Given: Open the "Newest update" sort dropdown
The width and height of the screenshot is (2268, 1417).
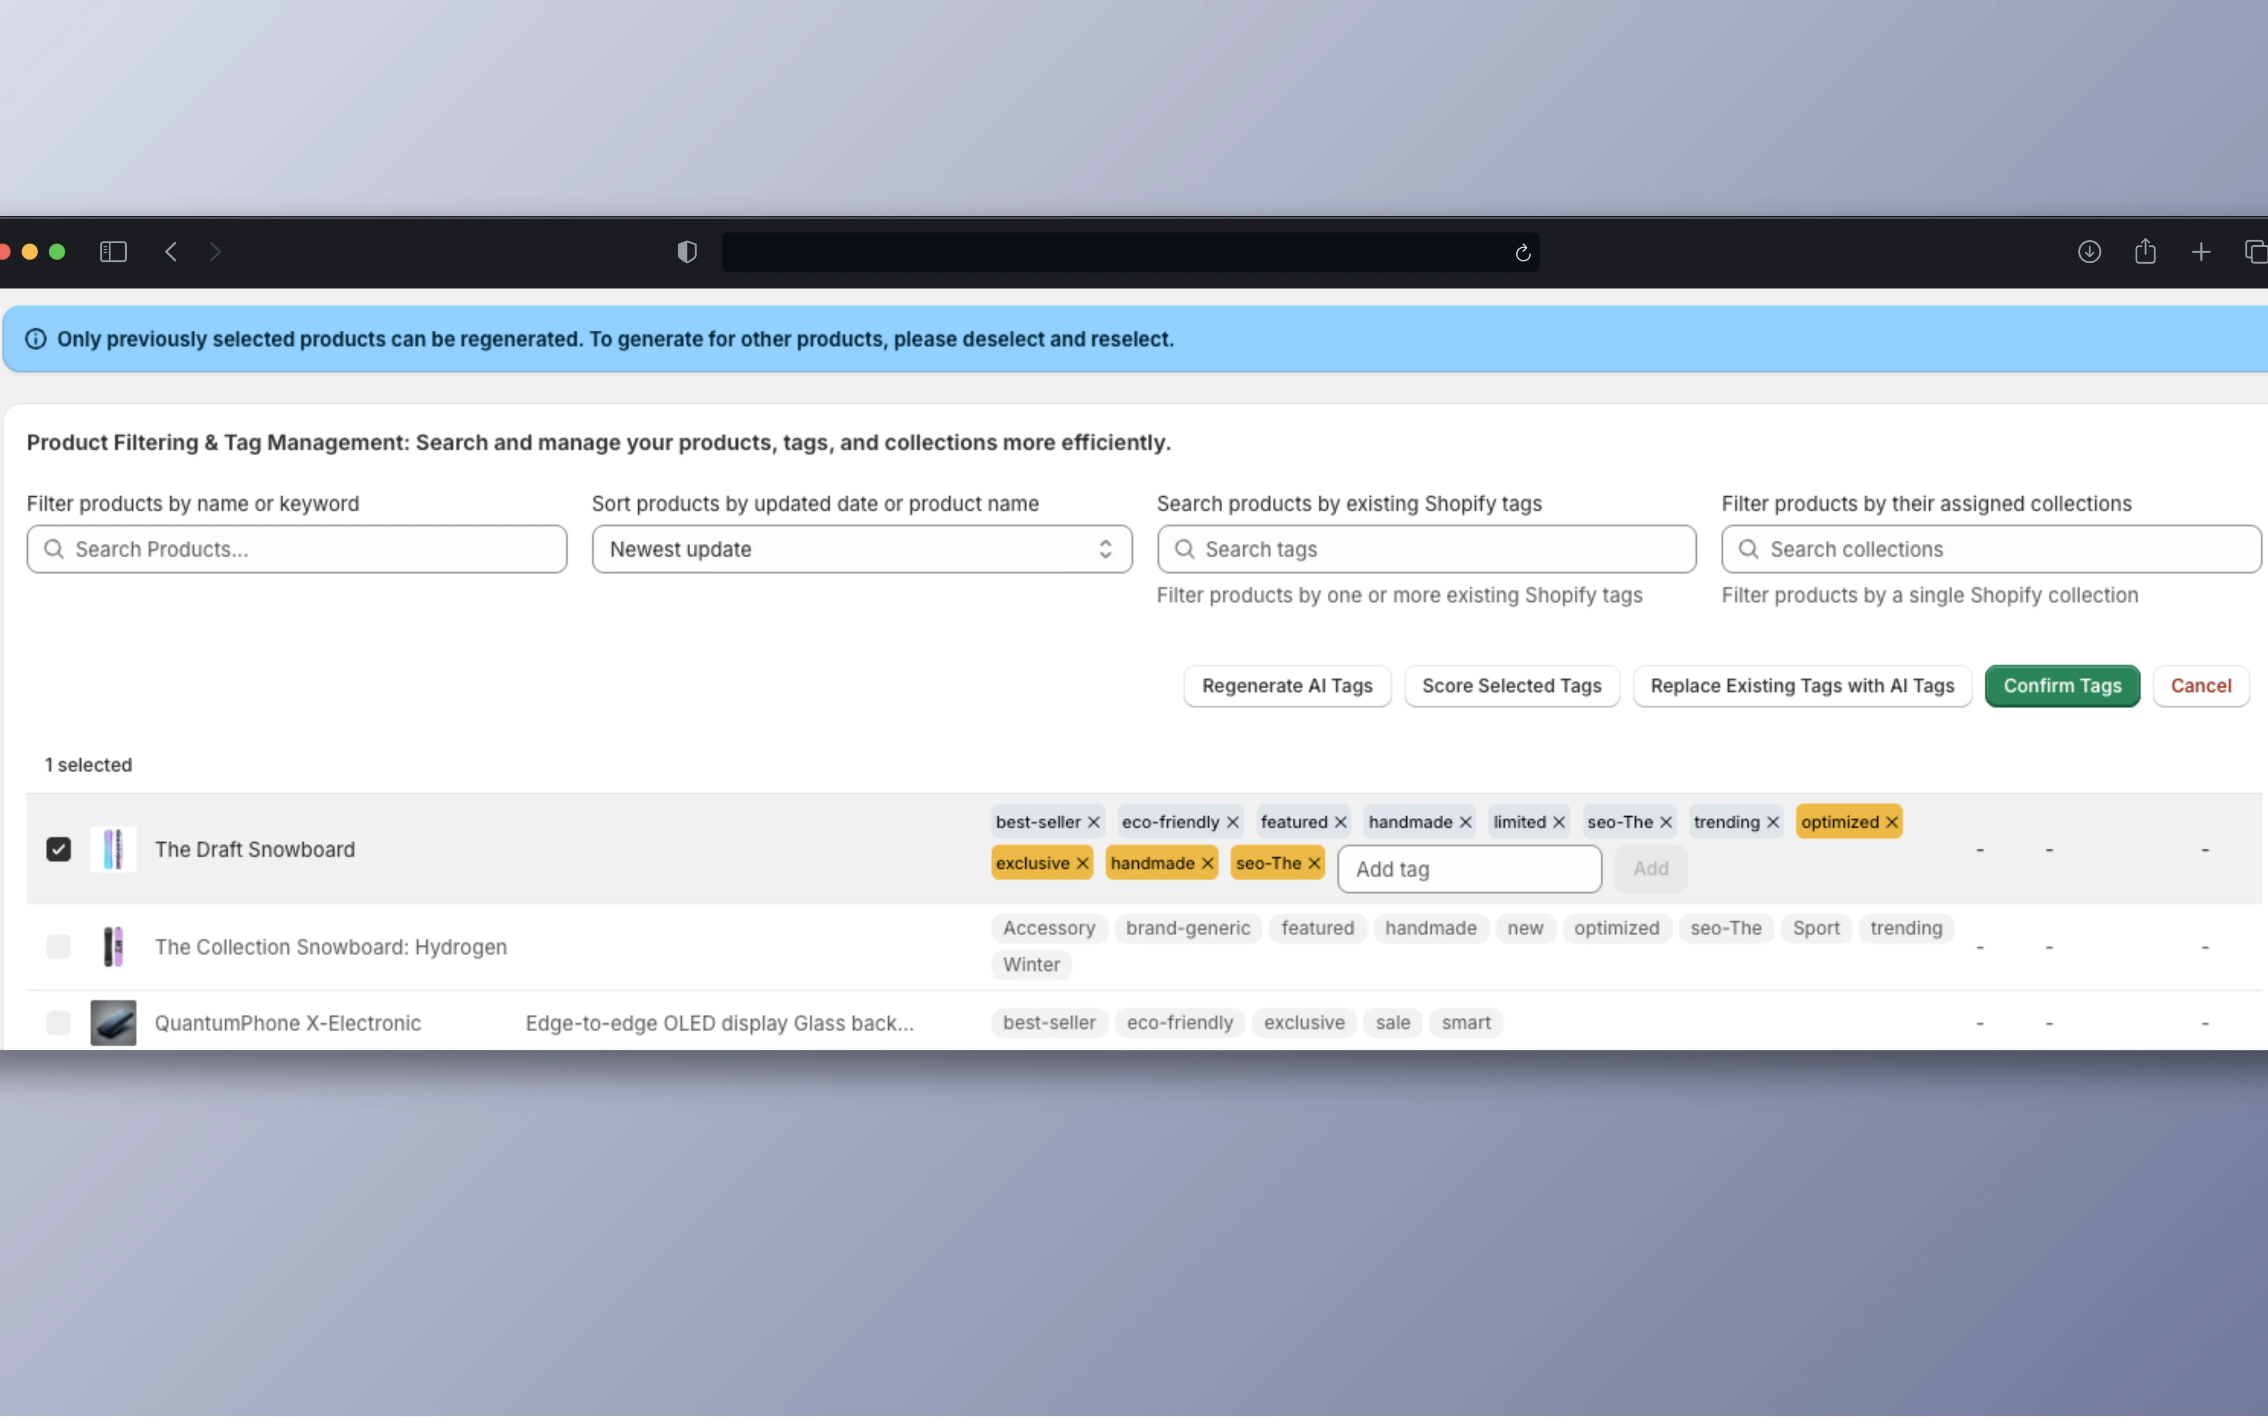Looking at the screenshot, I should (860, 549).
